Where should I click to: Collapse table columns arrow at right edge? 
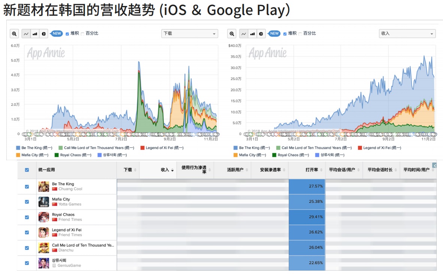pyautogui.click(x=434, y=165)
